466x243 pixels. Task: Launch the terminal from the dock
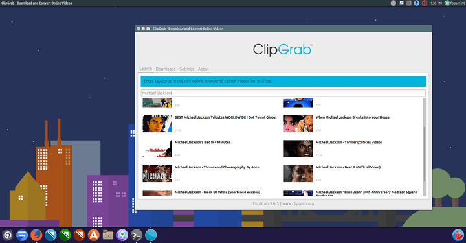137,235
